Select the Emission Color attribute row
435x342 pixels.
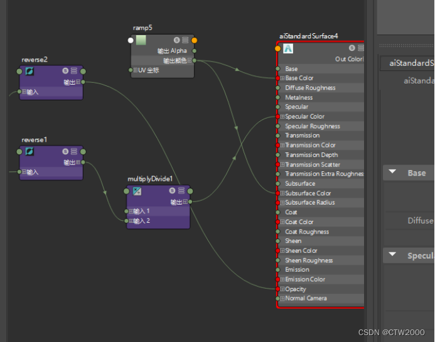(321, 279)
